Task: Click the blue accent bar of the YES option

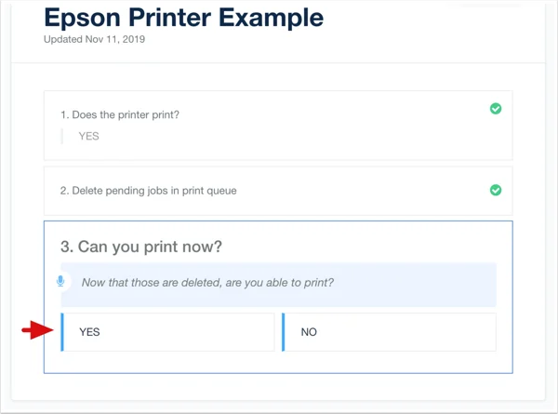Action: tap(62, 332)
